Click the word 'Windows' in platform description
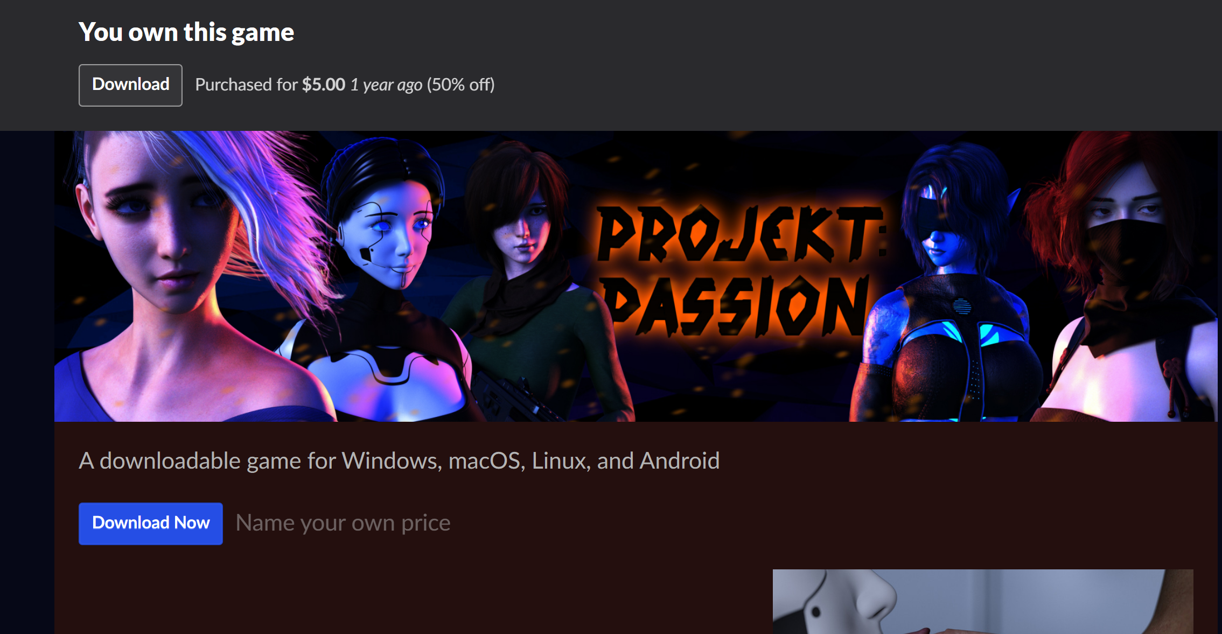 tap(392, 461)
